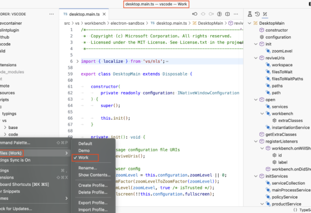Expand folded import region at line 6
Screen dimensions: 311x213
click(x=78, y=61)
